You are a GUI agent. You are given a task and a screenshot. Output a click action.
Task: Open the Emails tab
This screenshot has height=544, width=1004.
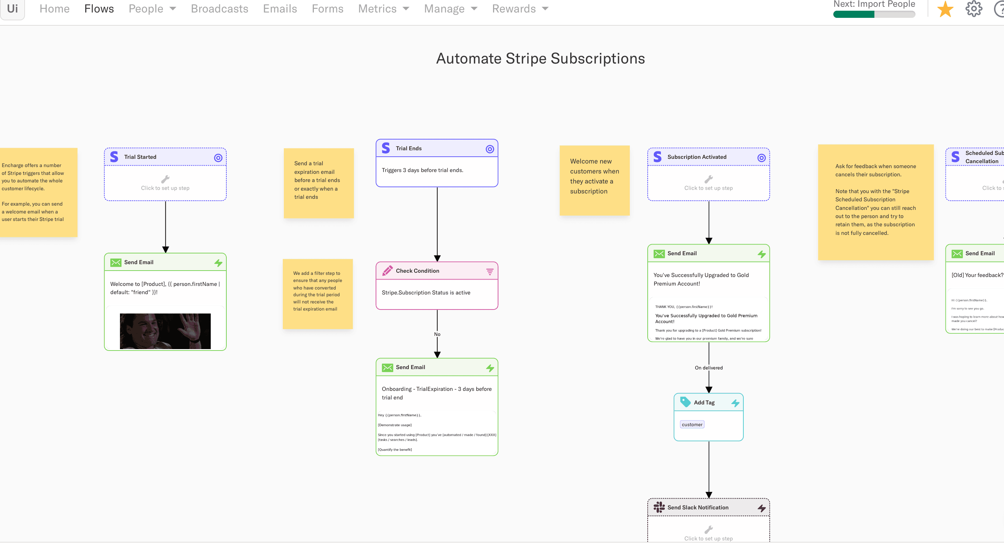click(x=280, y=9)
